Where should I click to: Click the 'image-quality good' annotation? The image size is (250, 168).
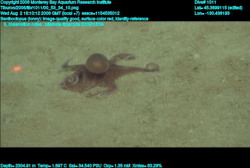point(61,19)
